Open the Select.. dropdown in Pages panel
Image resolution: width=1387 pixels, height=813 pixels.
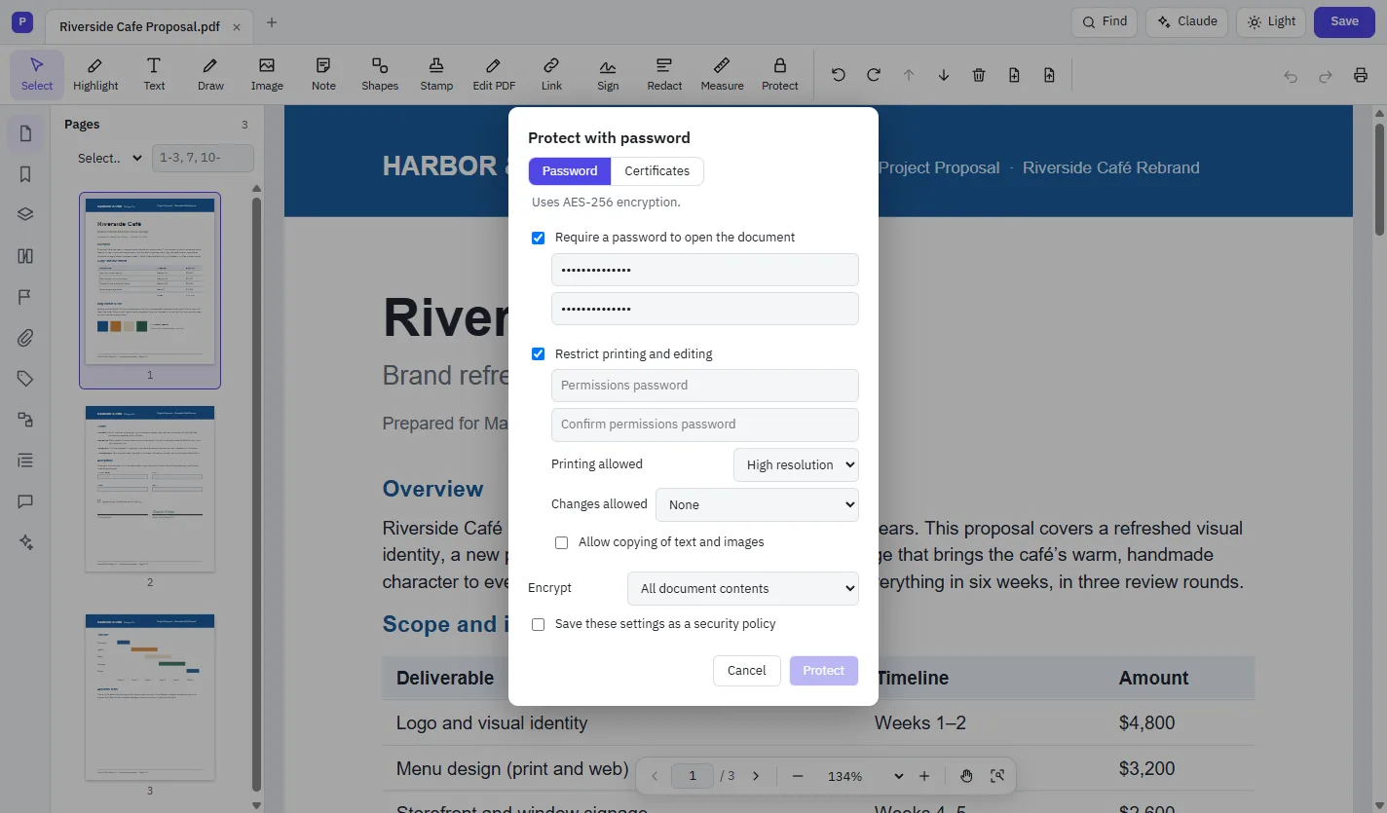[x=110, y=158]
